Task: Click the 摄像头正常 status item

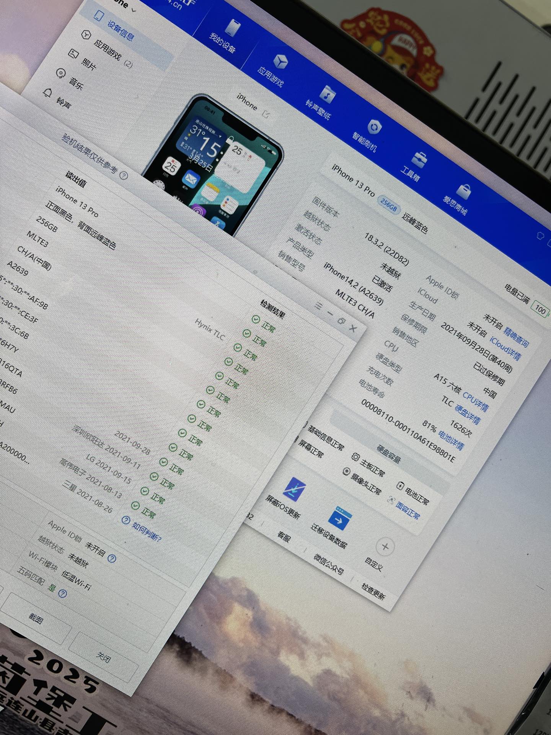Action: 362,480
